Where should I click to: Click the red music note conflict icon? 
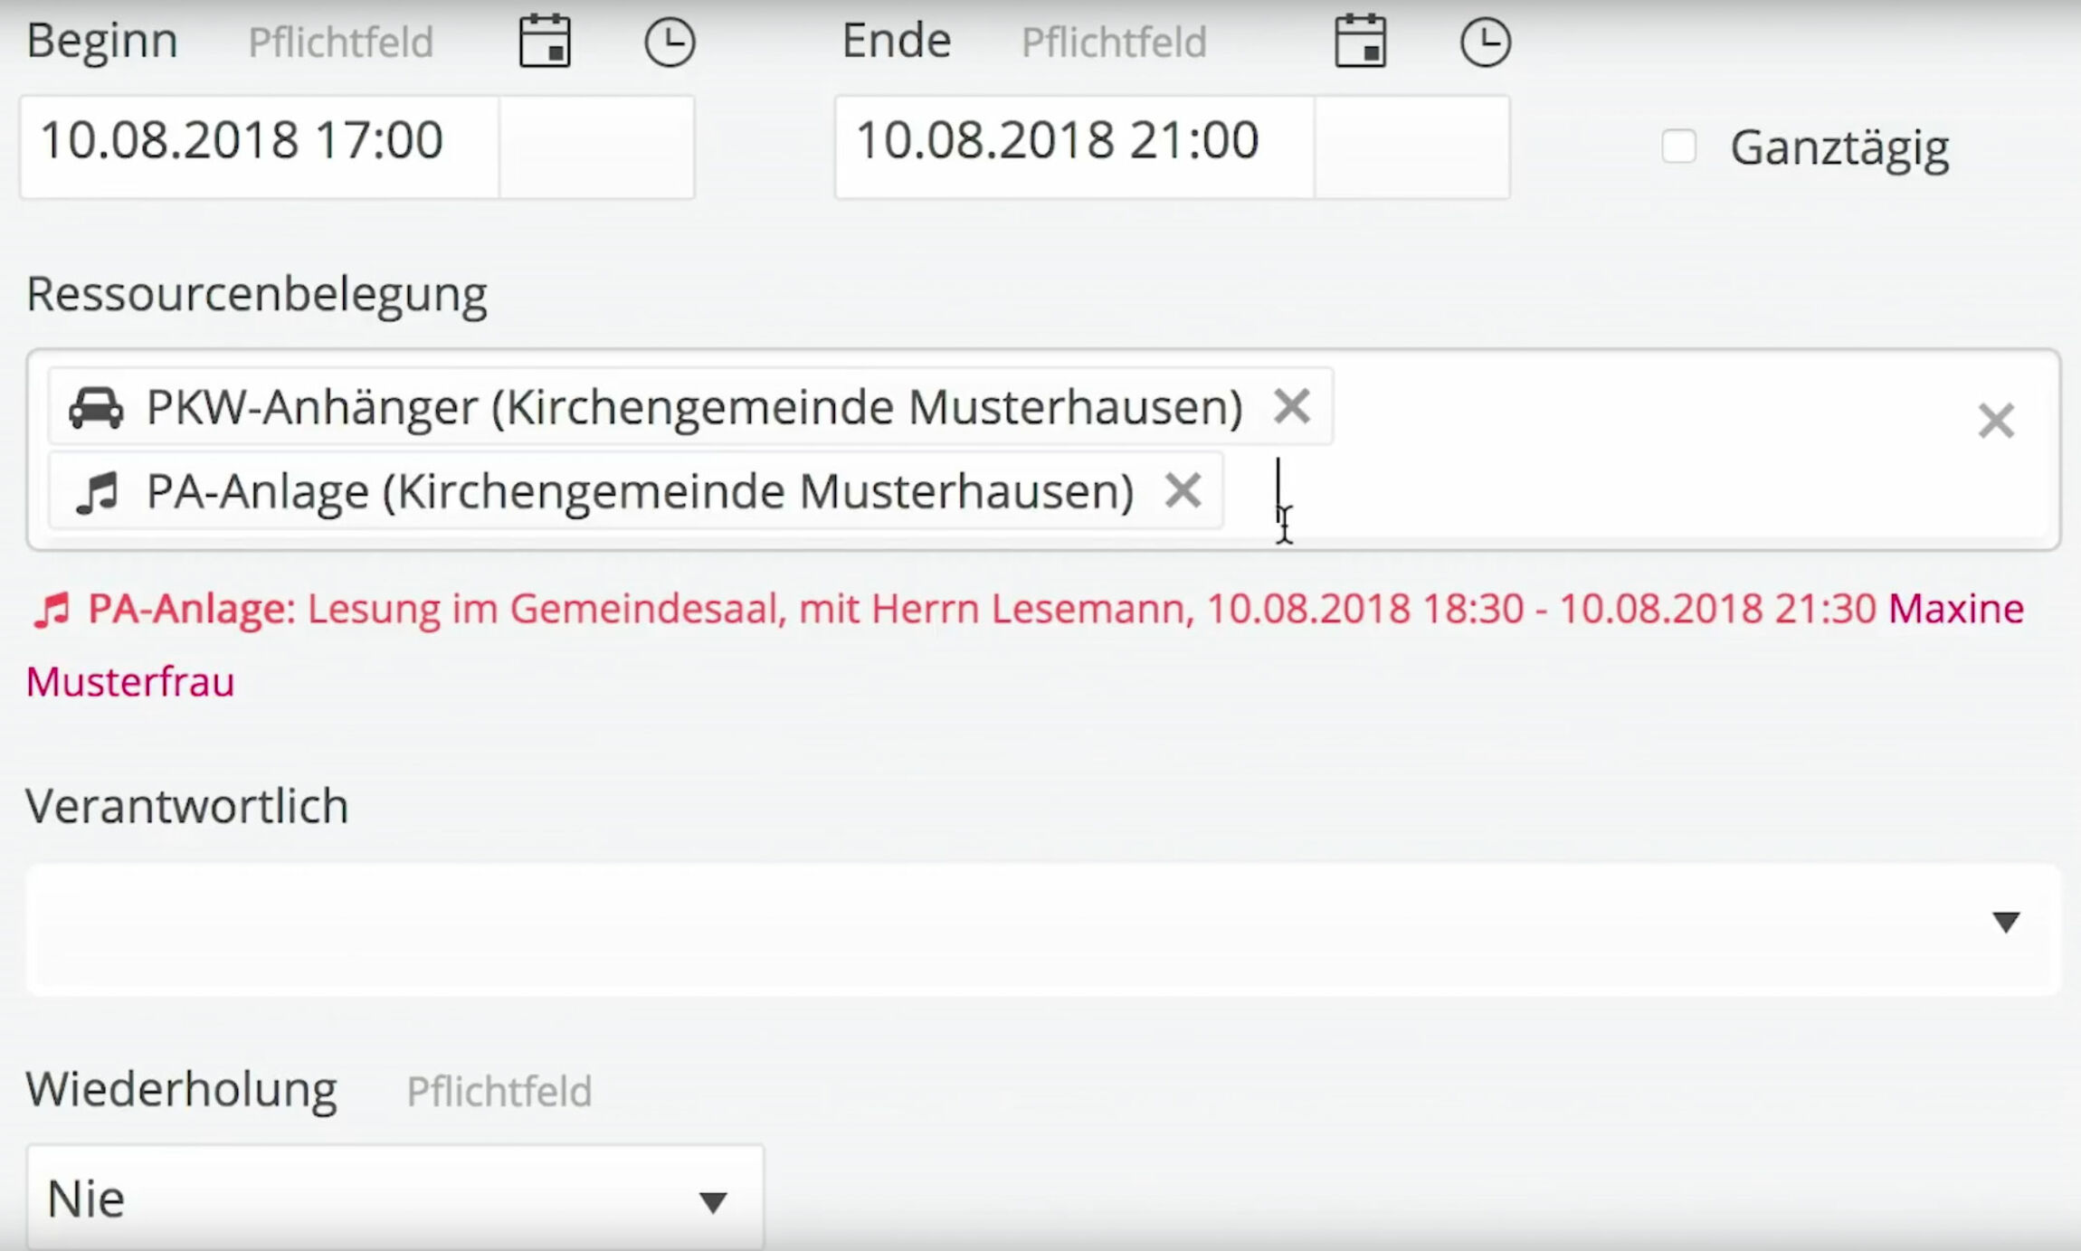(x=52, y=610)
